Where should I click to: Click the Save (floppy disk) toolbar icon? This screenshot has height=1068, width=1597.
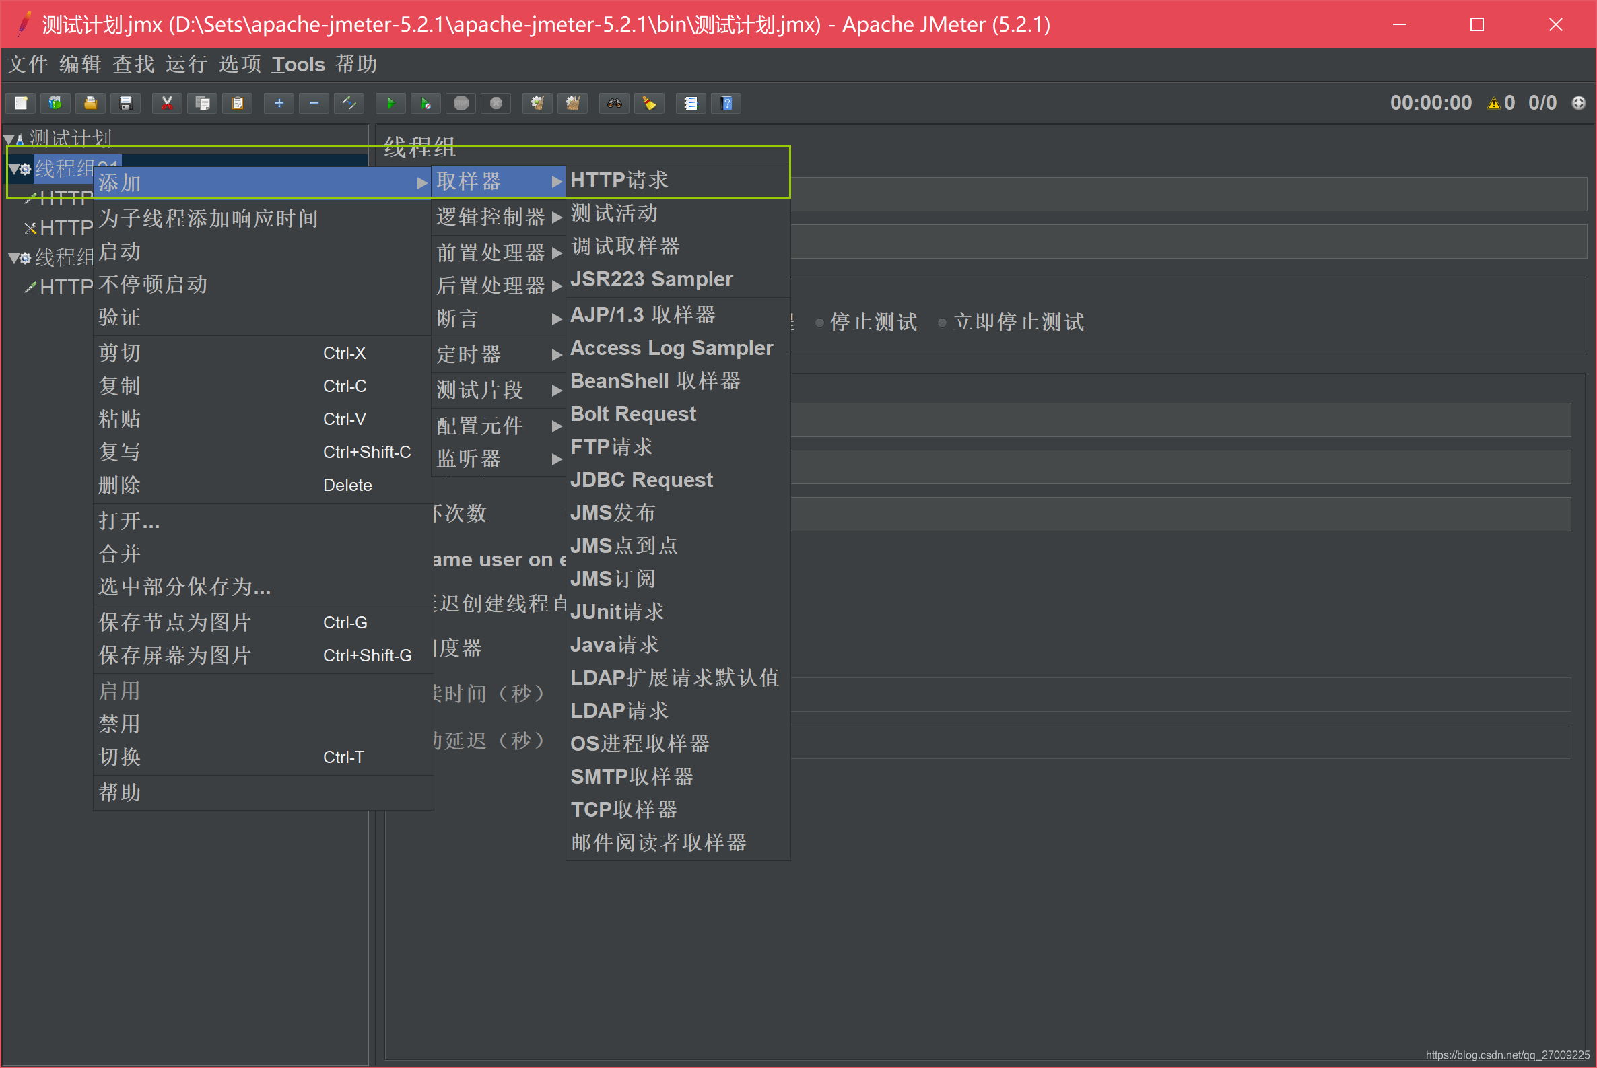pyautogui.click(x=125, y=104)
